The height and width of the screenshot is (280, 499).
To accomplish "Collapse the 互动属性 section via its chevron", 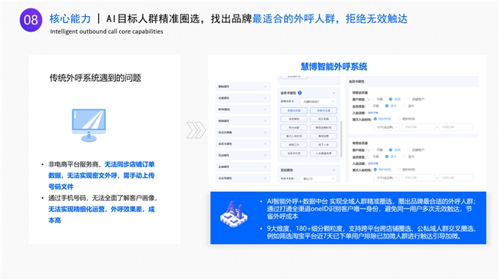I will [334, 170].
